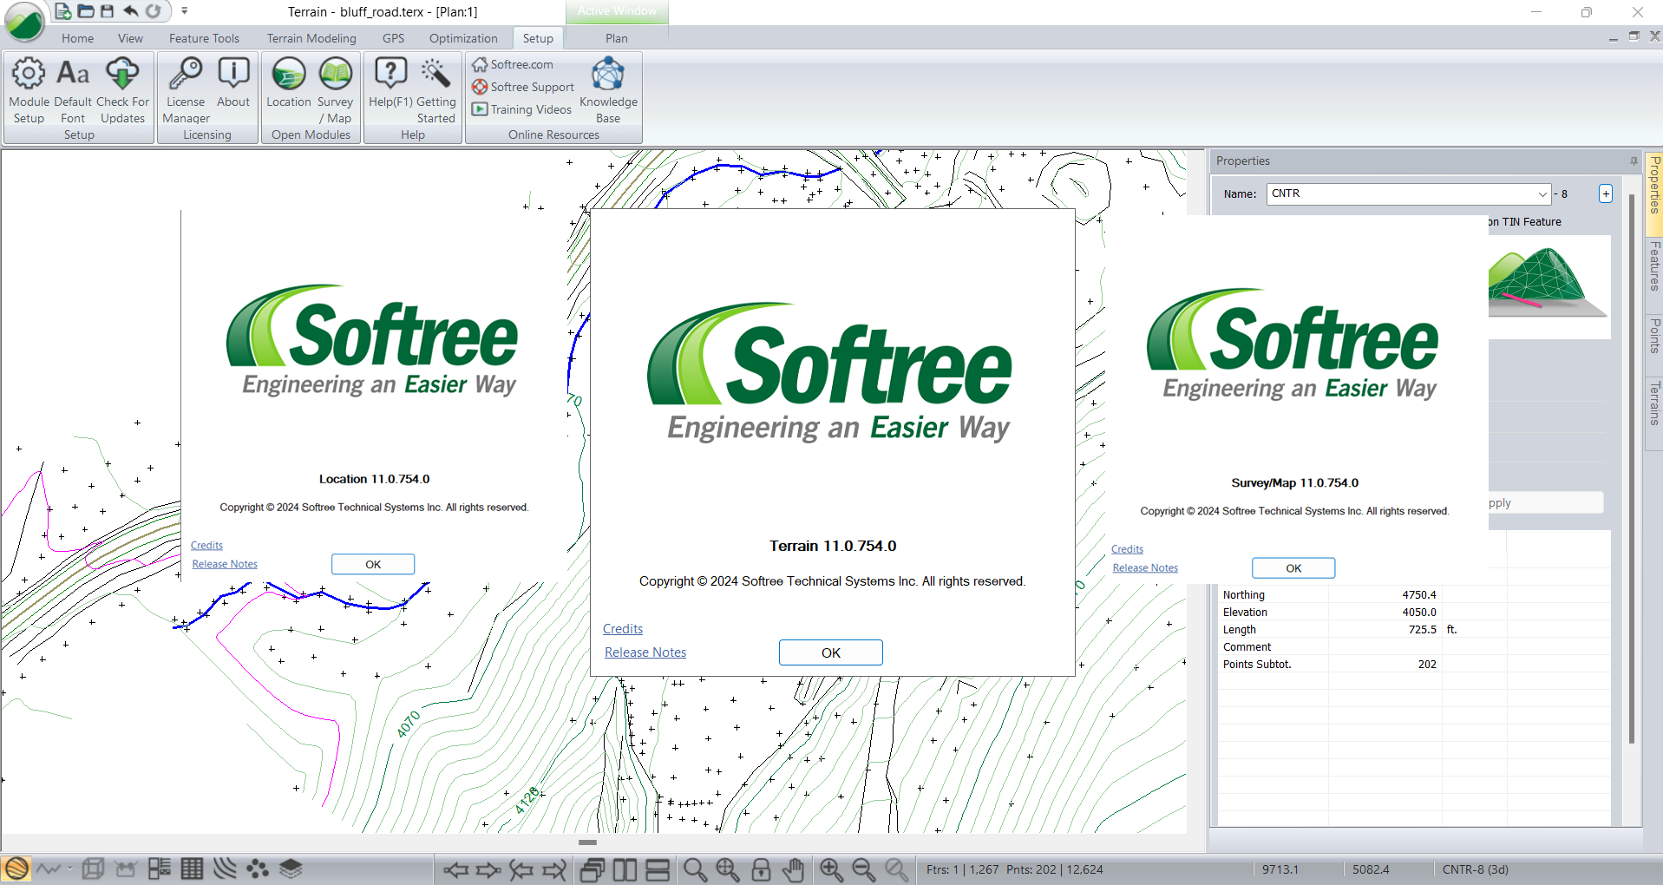Open the License Manager key icon
This screenshot has width=1663, height=885.
(186, 90)
